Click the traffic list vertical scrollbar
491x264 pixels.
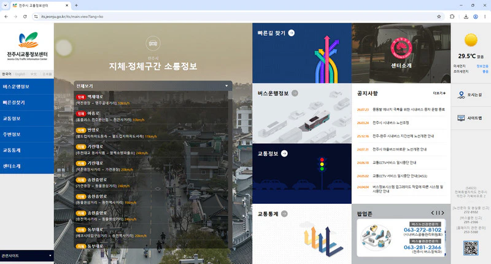tap(230, 169)
